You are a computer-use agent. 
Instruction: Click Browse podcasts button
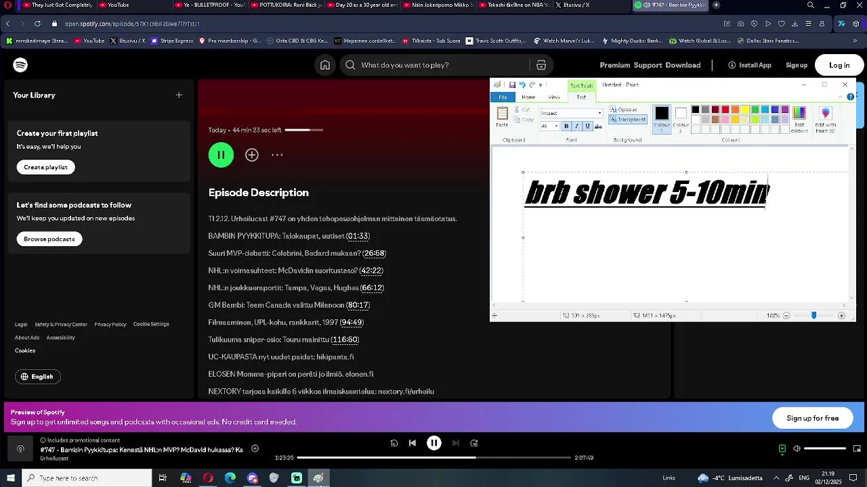49,239
